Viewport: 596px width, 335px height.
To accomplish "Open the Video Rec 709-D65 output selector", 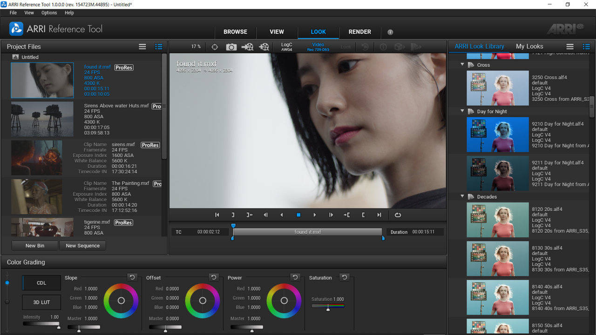I will 318,47.
